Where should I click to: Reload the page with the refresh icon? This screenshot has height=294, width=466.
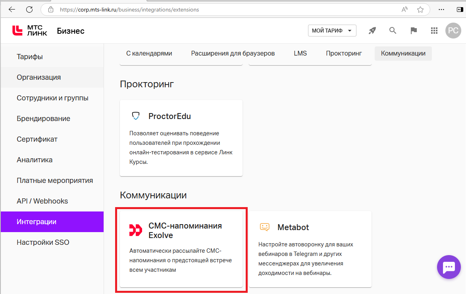[29, 10]
